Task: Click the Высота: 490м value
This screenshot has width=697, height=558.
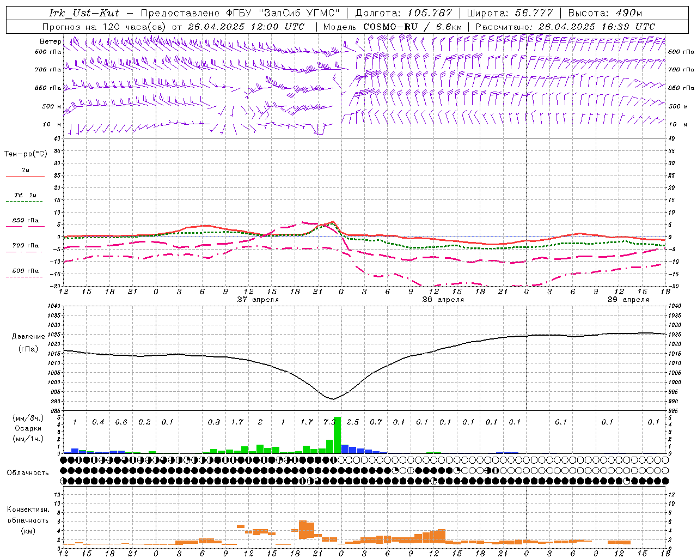Action: point(605,13)
